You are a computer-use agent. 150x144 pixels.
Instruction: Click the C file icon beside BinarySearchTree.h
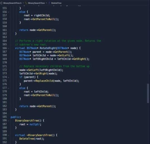pos(1,3)
